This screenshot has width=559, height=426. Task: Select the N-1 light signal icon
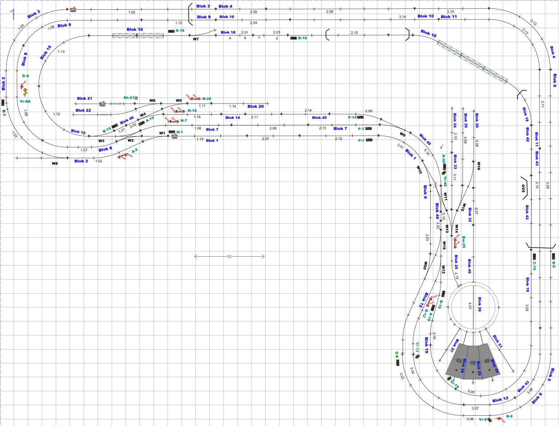pyautogui.click(x=172, y=132)
